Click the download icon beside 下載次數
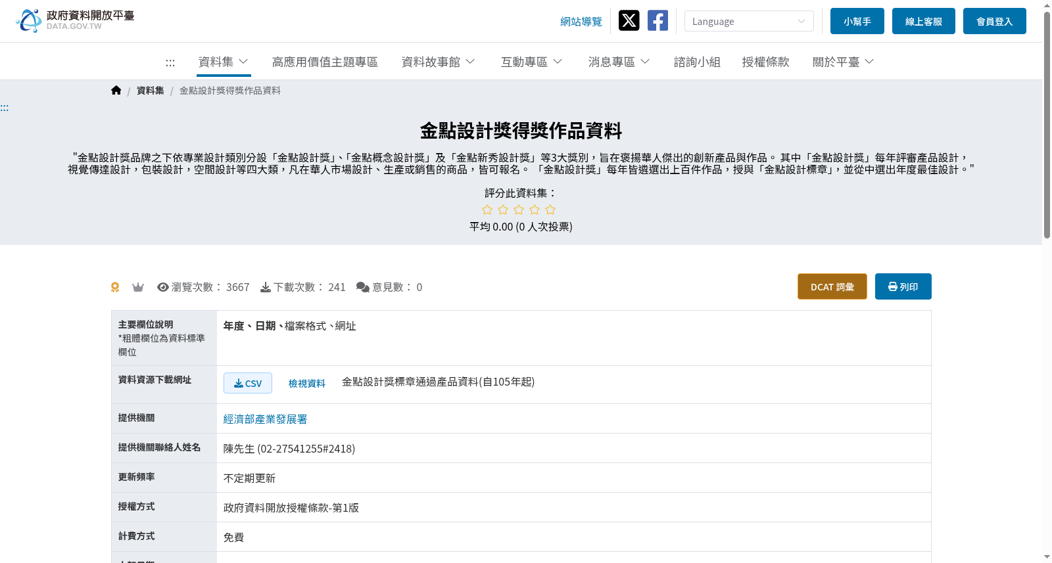Viewport: 1052px width, 563px height. click(266, 287)
